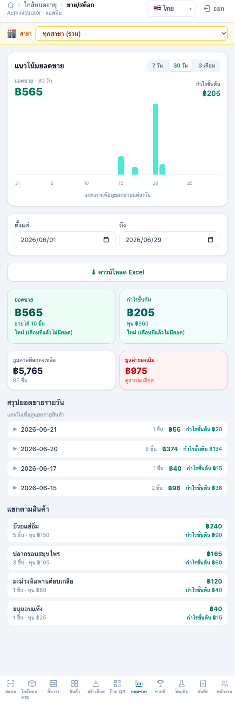
Task: Click the home icon in breadcrumb
Action: [11, 5]
